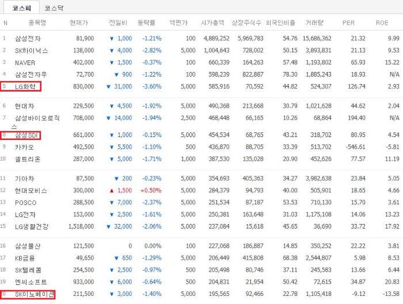Open the NAVER stock link
Viewport: 403px width, 304px height.
point(25,63)
